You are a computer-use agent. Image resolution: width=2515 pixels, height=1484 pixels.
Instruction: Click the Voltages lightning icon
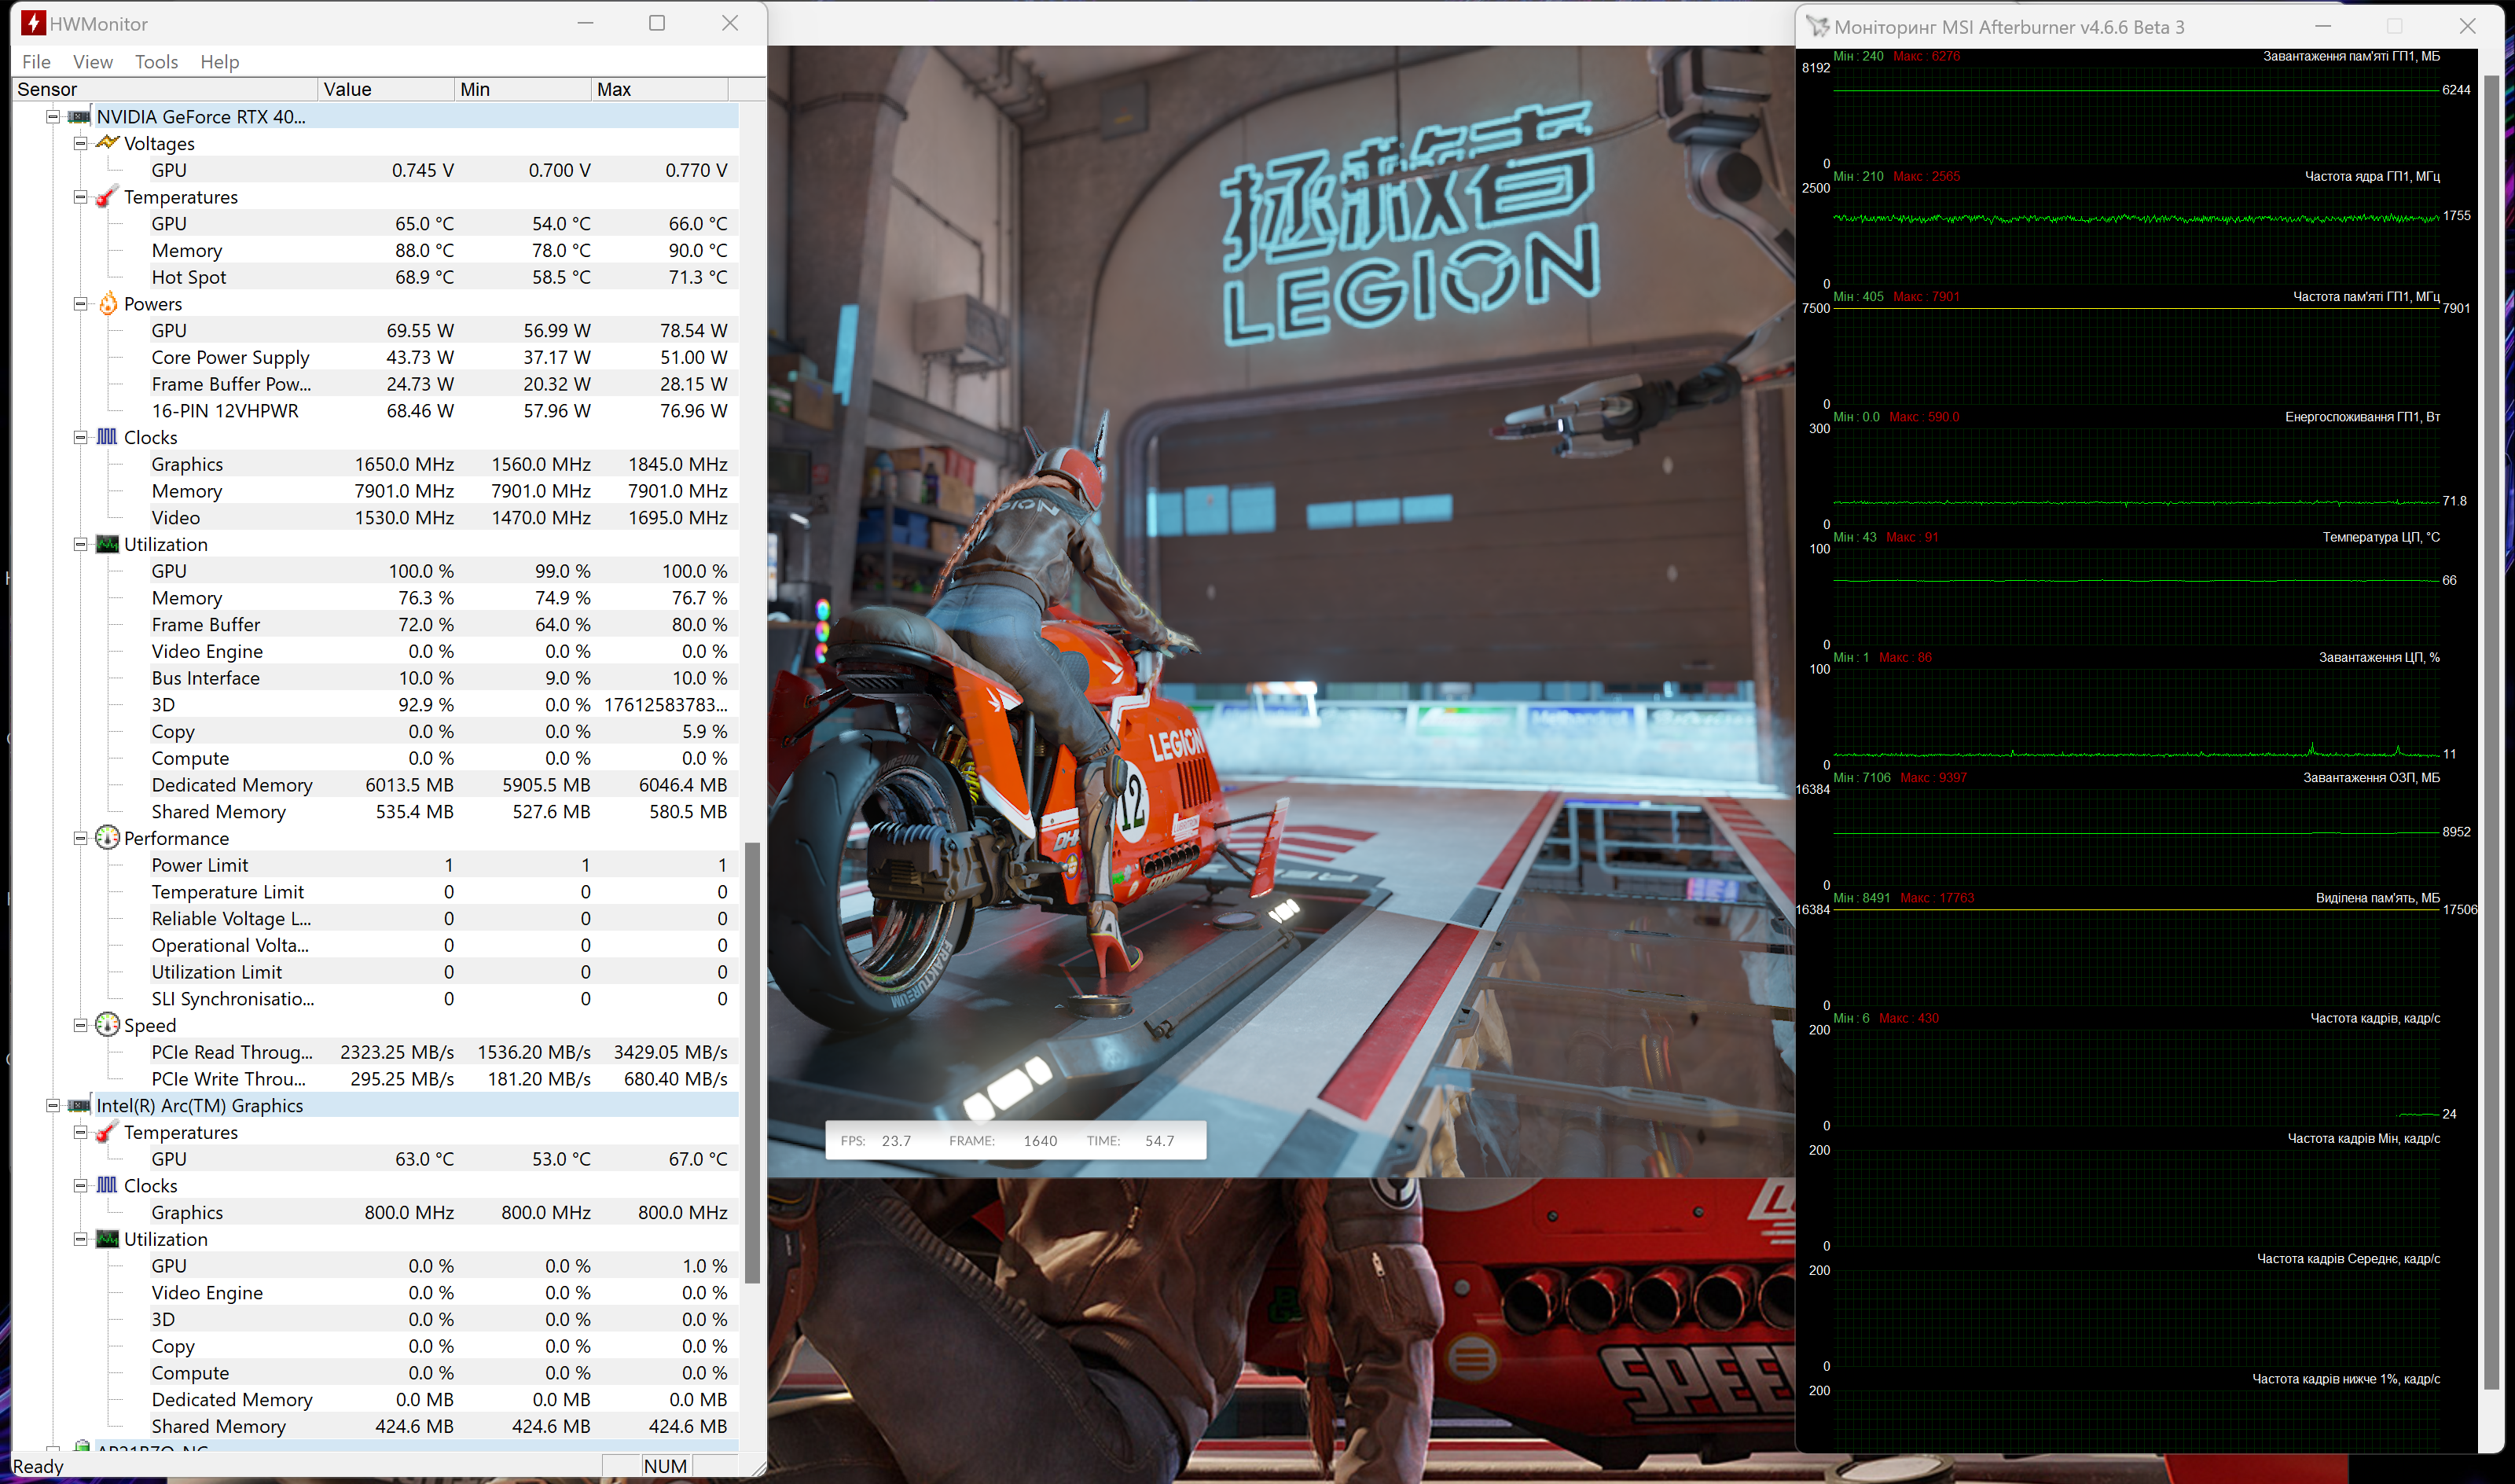coord(107,143)
